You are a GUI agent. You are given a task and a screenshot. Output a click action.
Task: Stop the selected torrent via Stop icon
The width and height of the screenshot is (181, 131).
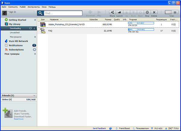click(x=147, y=12)
